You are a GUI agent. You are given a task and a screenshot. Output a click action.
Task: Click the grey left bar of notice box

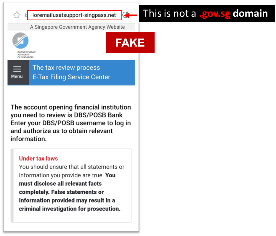[x=12, y=186]
